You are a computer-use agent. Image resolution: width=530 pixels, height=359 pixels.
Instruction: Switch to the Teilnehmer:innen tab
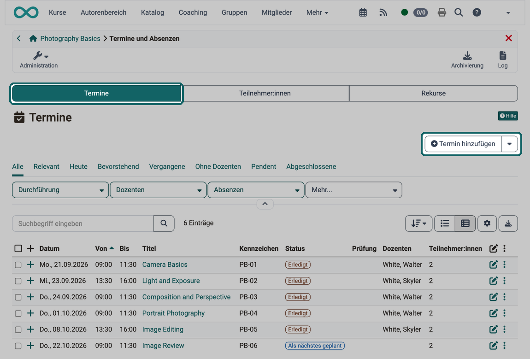coord(265,93)
